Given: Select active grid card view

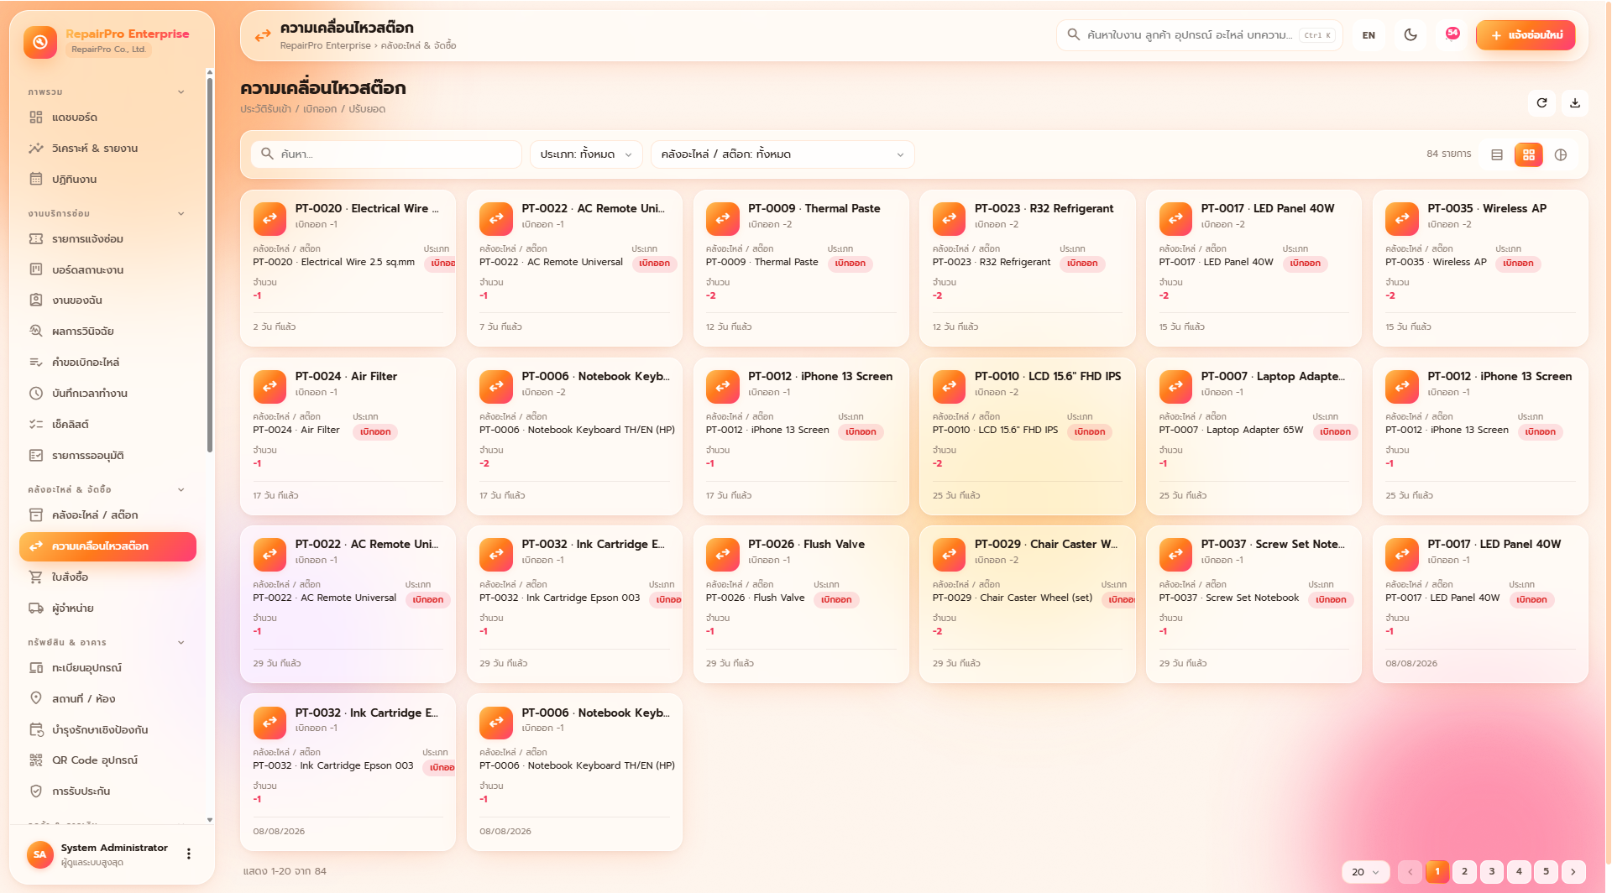Looking at the screenshot, I should [1529, 154].
